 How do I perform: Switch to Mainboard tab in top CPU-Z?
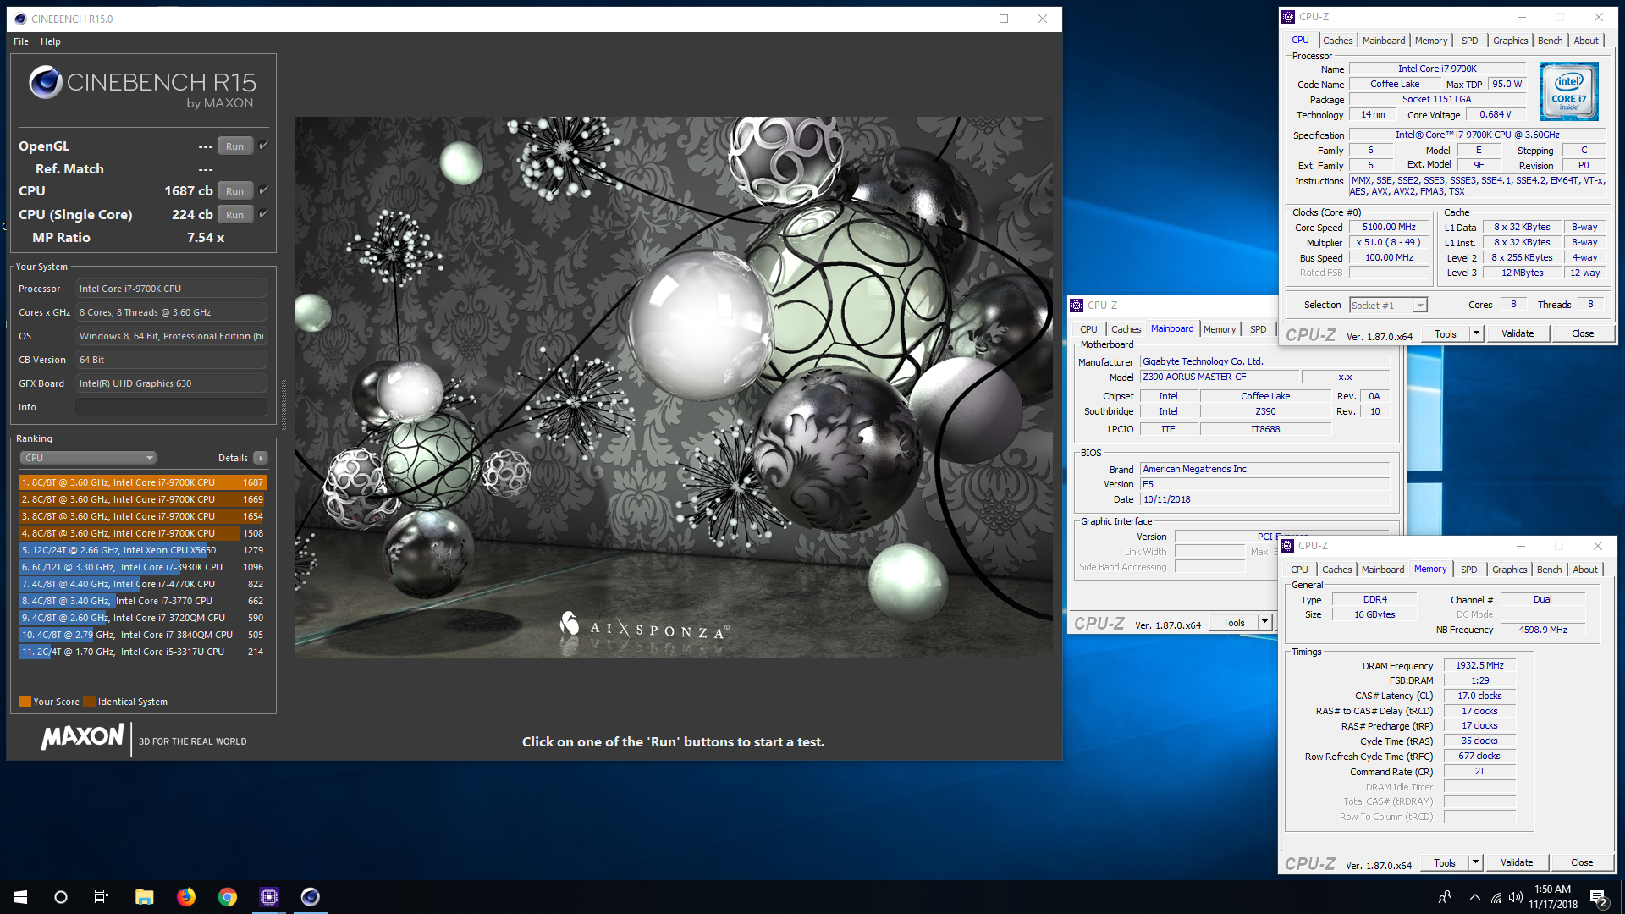tap(1384, 41)
